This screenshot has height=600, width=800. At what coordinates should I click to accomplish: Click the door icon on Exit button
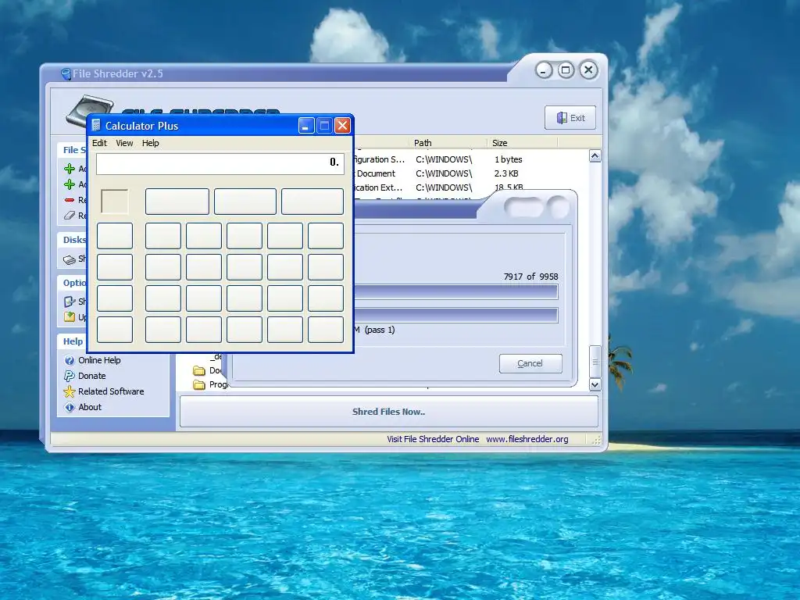[x=562, y=118]
